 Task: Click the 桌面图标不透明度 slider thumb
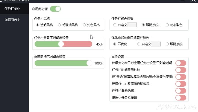coord(89,63)
